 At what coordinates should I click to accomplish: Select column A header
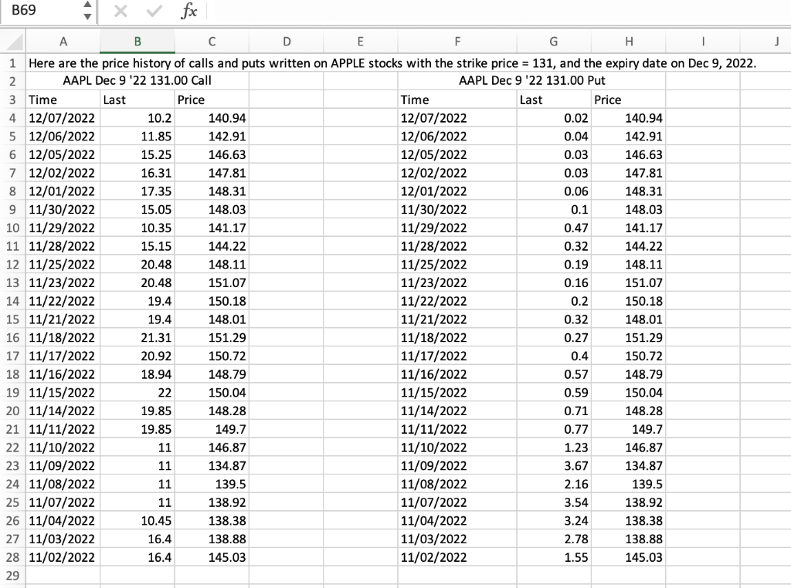63,42
